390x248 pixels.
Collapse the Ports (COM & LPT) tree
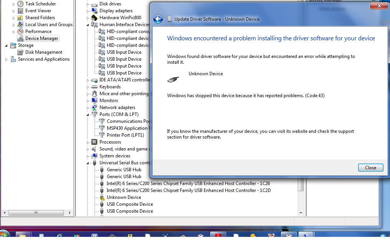[x=87, y=114]
